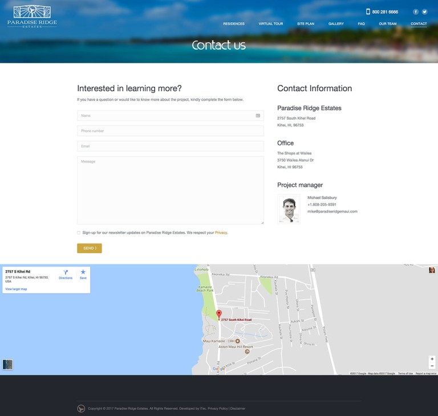Click the phone icon beside 800 281 6666

[x=368, y=12]
